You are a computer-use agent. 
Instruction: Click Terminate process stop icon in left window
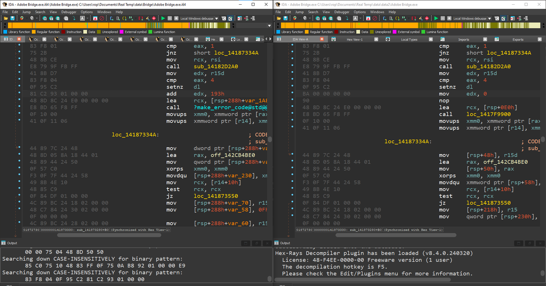coord(176,18)
